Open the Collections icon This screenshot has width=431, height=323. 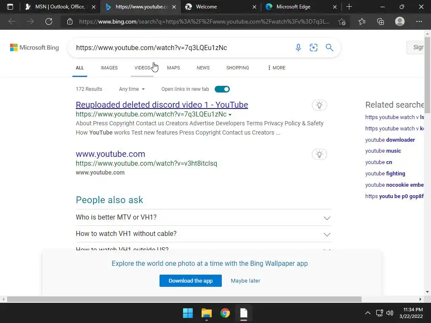click(380, 21)
